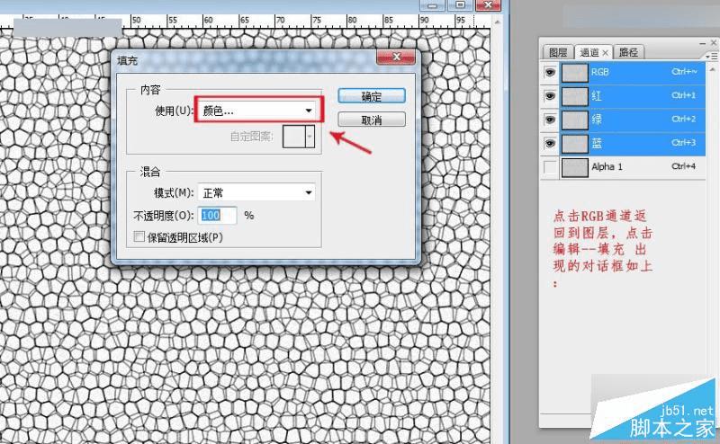This screenshot has width=720, height=444.
Task: Close the channels panel with its top-right x
Action: click(713, 42)
